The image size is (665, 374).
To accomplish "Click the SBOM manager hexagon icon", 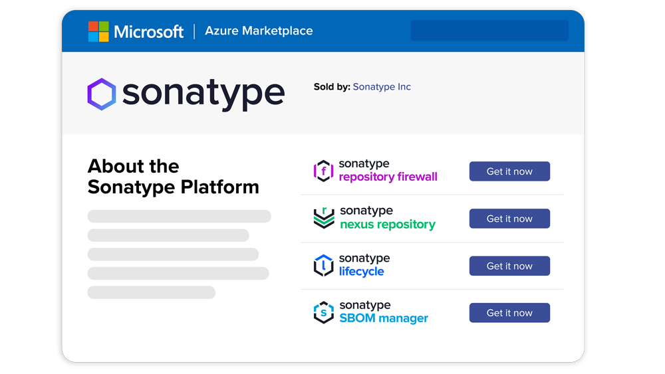I will [323, 312].
